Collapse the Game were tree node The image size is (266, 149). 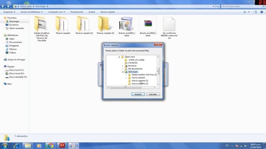119,57
